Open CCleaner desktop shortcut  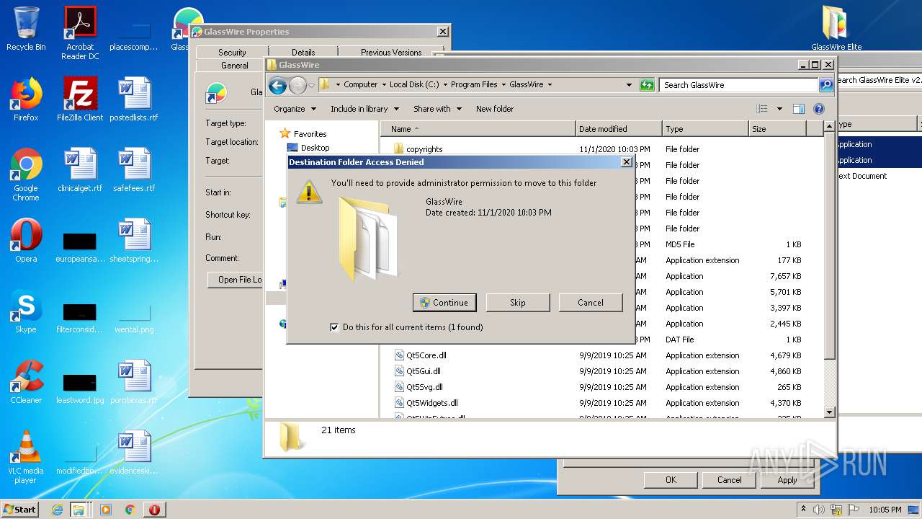click(x=26, y=382)
